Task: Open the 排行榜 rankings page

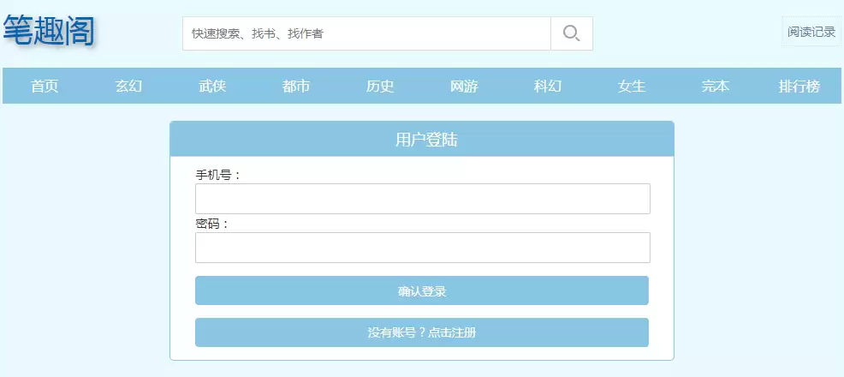Action: point(799,87)
